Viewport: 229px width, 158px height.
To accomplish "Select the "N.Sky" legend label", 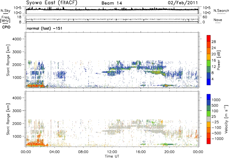I will coord(5,11).
